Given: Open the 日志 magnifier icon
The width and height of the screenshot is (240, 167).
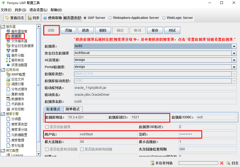Looking at the screenshot, I should (x=228, y=163).
